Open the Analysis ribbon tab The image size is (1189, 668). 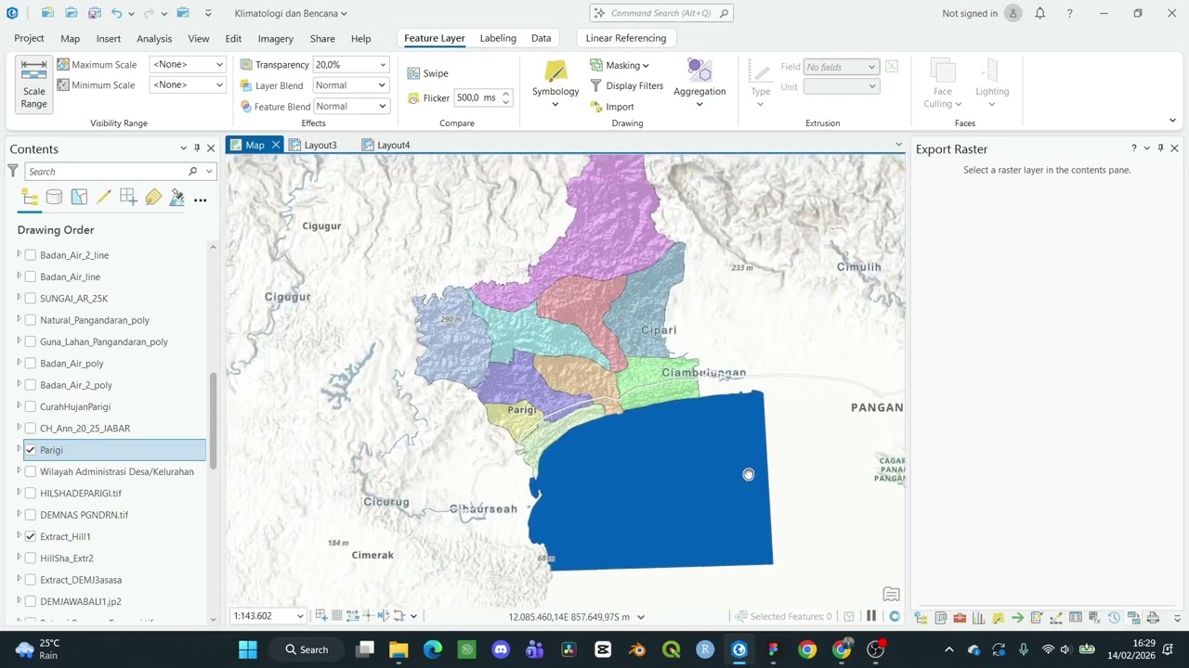tap(154, 39)
